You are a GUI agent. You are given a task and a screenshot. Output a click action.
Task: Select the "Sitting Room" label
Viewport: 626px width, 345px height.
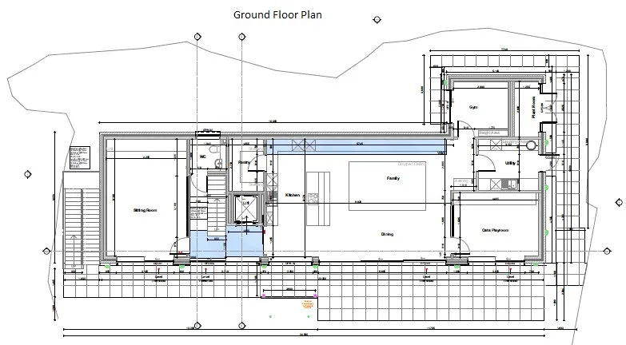click(145, 210)
